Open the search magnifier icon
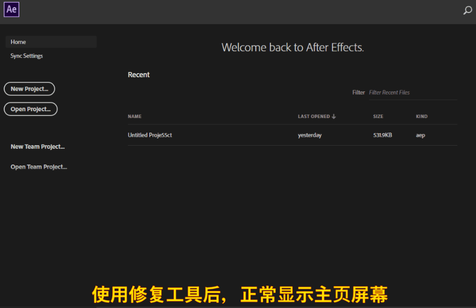476x308 pixels. [468, 10]
